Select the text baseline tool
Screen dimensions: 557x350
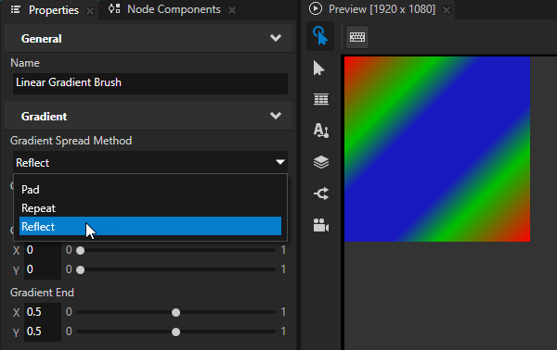[321, 131]
